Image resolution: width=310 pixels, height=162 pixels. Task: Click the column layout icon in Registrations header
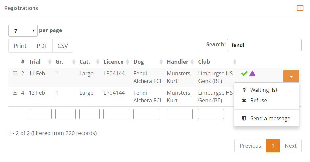click(300, 8)
